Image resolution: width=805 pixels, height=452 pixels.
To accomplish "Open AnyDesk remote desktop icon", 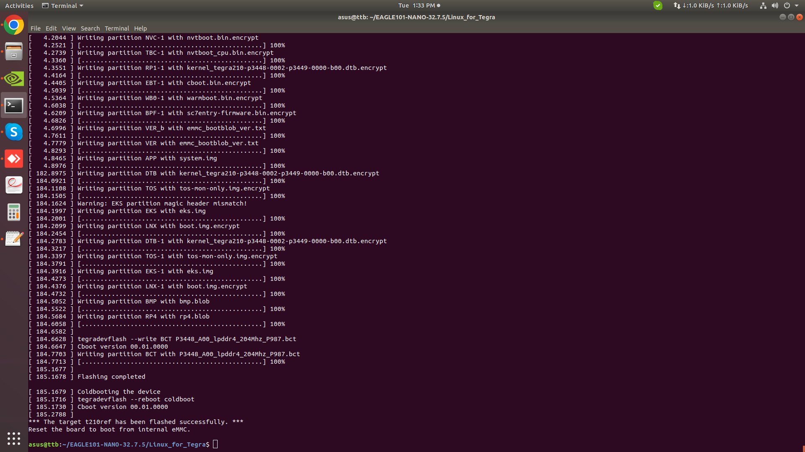I will 14,159.
